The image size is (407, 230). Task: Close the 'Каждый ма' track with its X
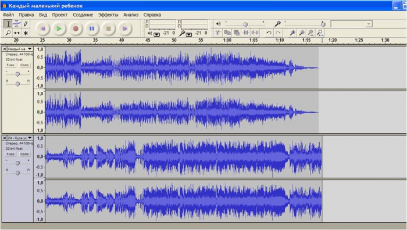click(x=5, y=49)
